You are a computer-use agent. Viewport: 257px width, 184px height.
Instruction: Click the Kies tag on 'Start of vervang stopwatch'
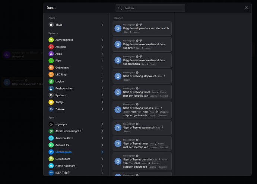pyautogui.click(x=160, y=76)
